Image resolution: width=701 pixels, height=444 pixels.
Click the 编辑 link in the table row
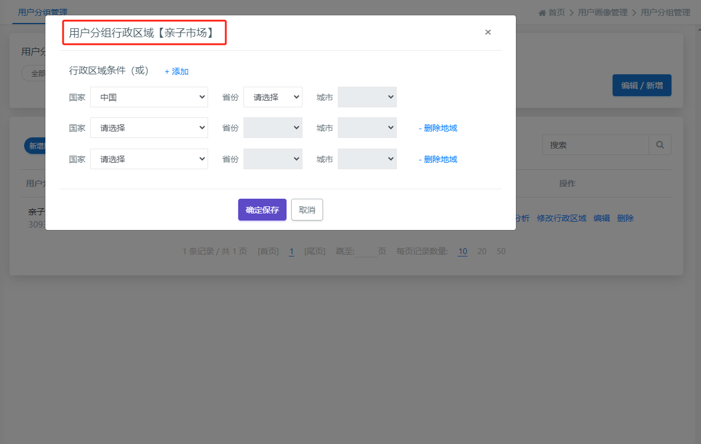(x=602, y=218)
